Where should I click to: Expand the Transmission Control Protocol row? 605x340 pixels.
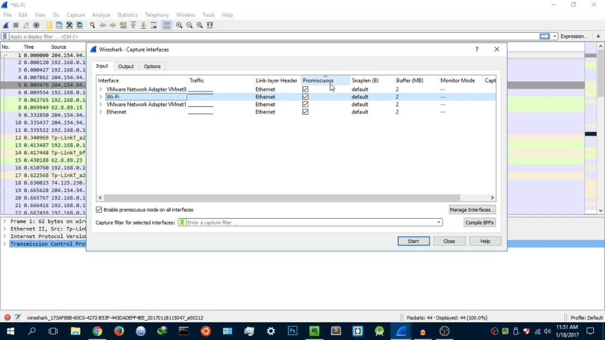(x=5, y=244)
